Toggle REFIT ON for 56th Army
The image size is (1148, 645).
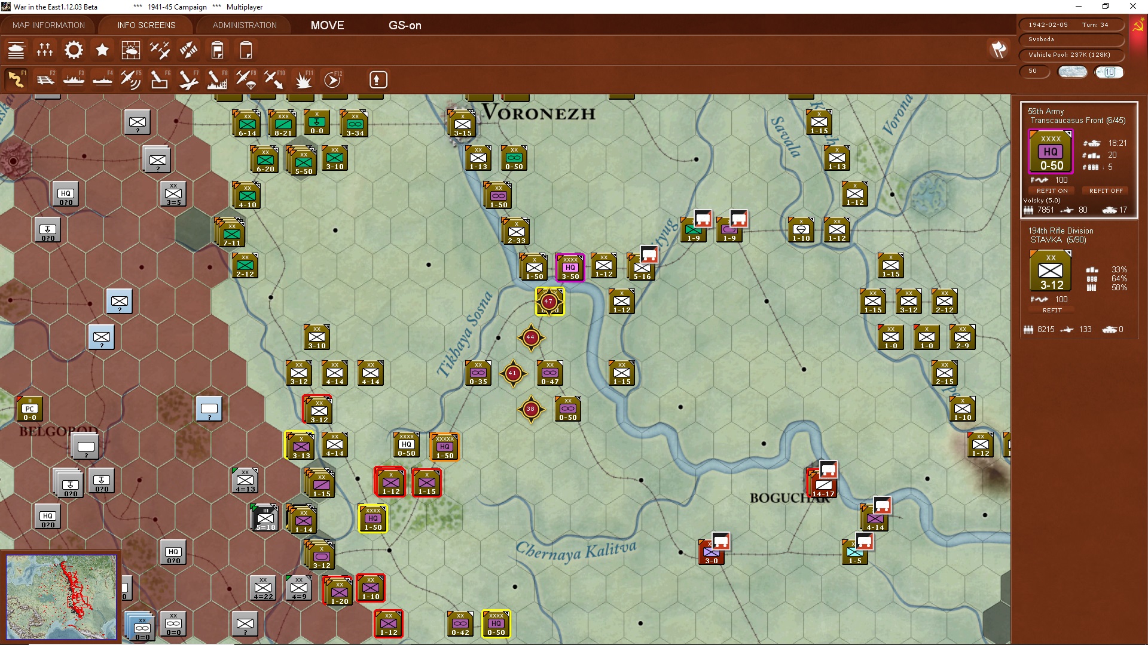(1052, 191)
